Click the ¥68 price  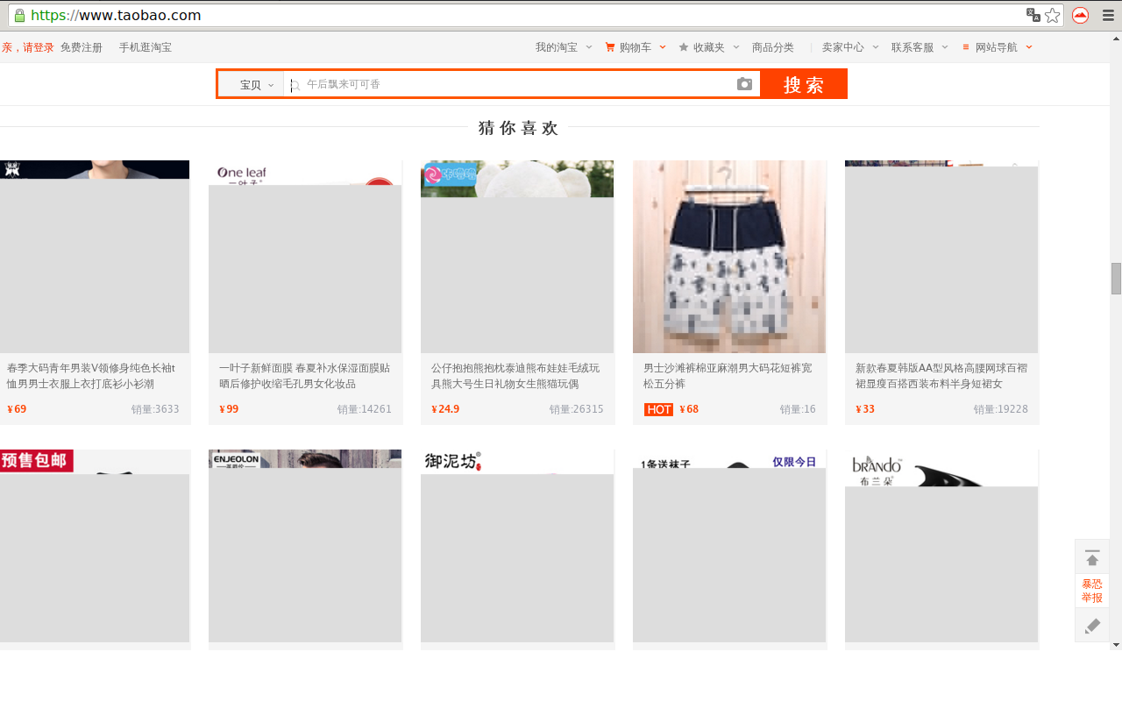click(x=689, y=409)
